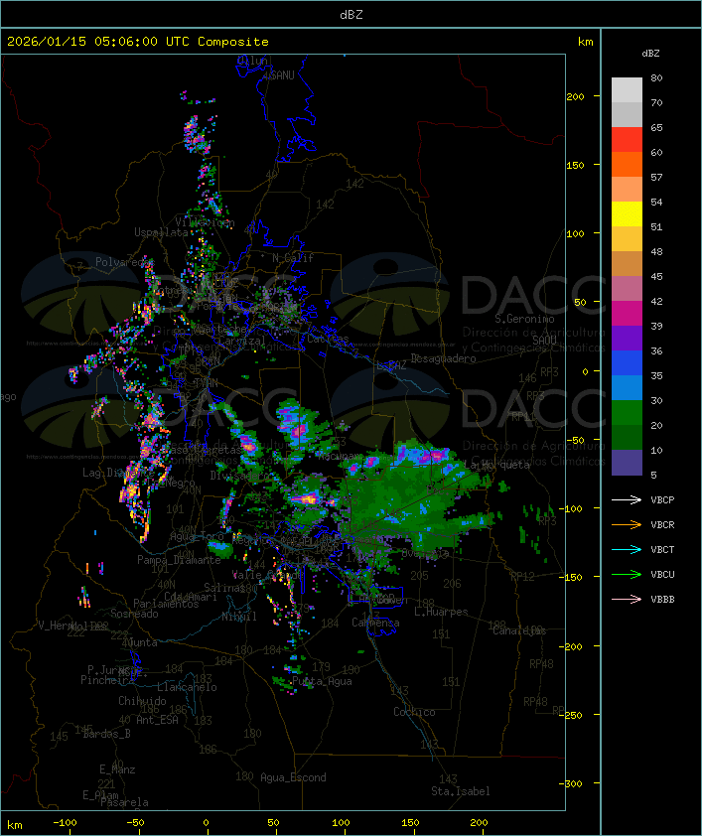Click the dBZ title at the top

coord(351,14)
